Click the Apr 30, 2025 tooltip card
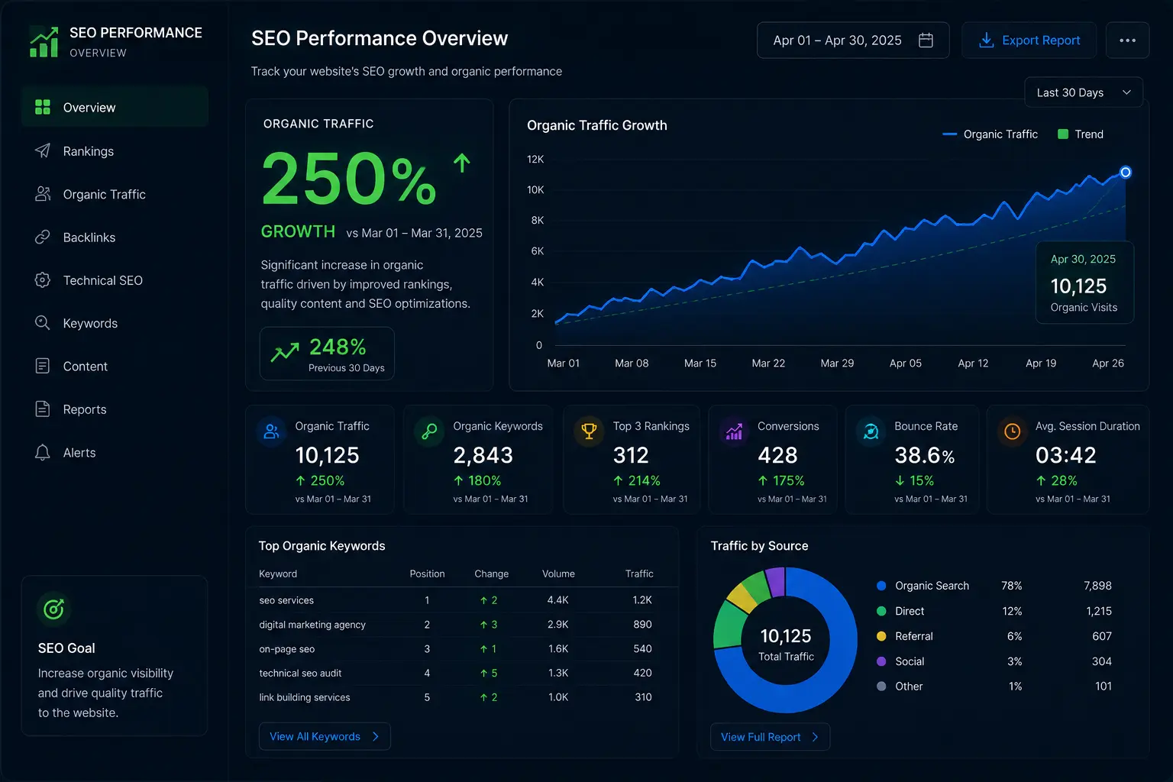Image resolution: width=1173 pixels, height=782 pixels. pos(1084,283)
